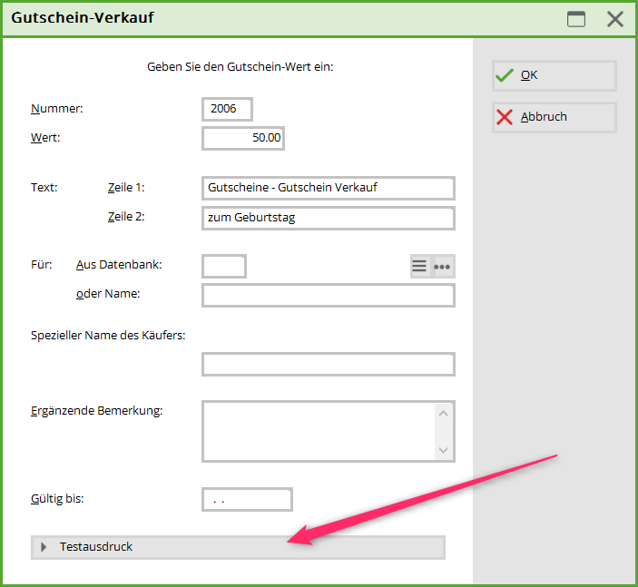The image size is (638, 587).
Task: Maximize the Gutschein-Verkauf window
Action: point(576,19)
